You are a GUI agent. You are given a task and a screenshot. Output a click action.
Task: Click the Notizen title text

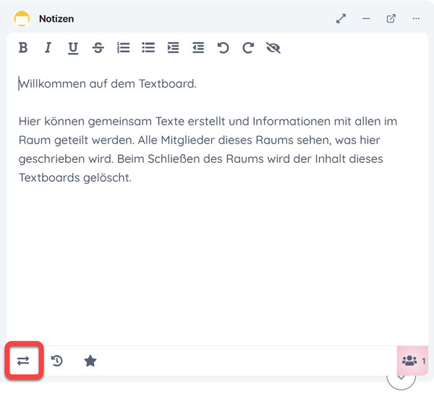[56, 19]
